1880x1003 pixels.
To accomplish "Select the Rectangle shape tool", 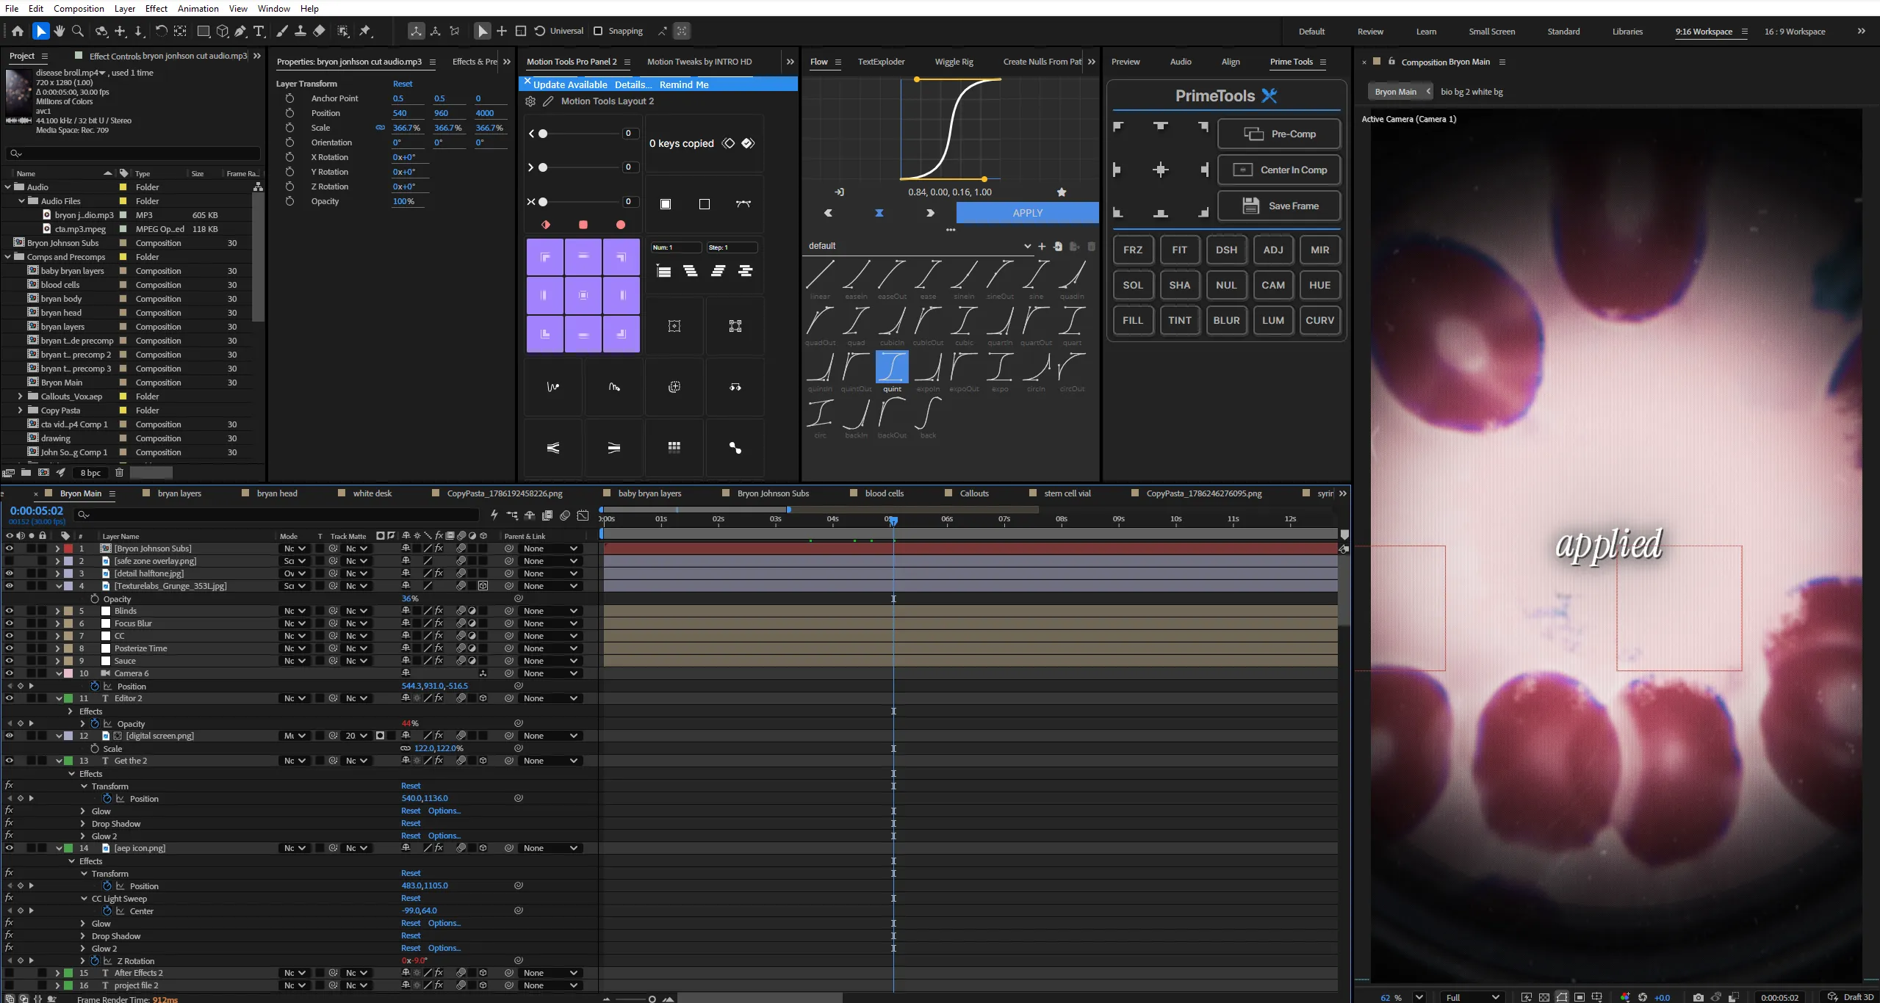I will point(204,31).
